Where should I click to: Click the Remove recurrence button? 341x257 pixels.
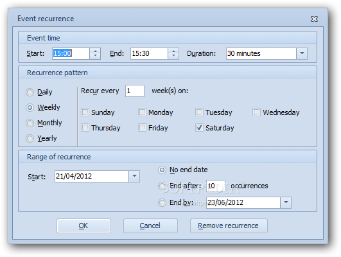point(229,226)
